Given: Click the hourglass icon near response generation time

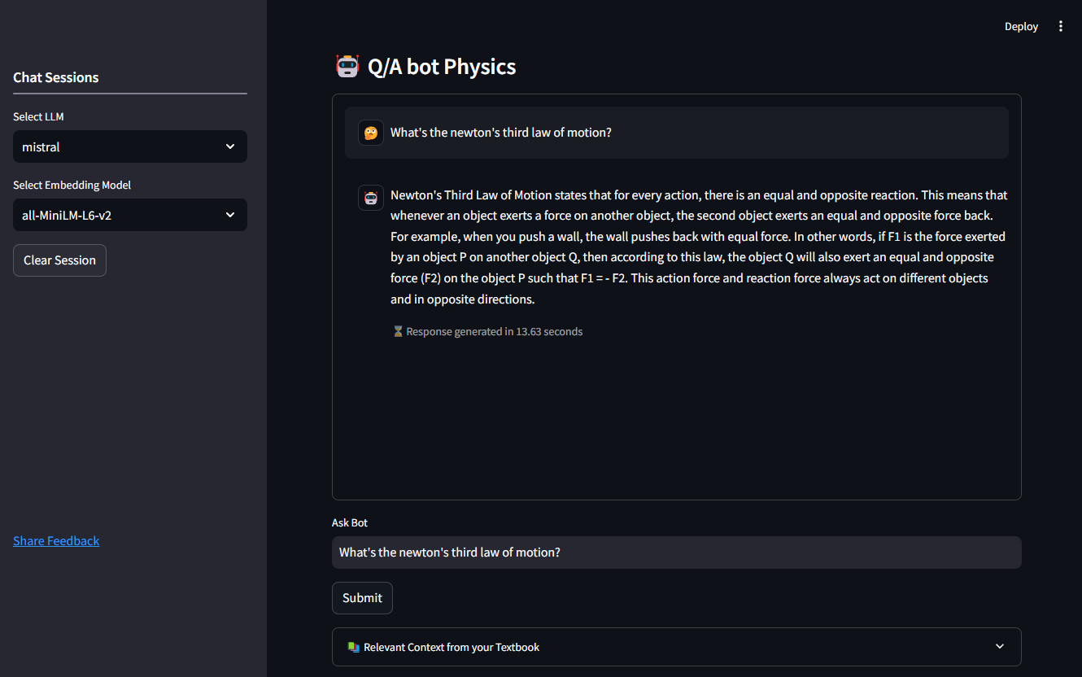Looking at the screenshot, I should click(396, 331).
